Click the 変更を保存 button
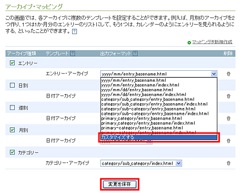The width and height of the screenshot is (242, 196). coord(119,184)
